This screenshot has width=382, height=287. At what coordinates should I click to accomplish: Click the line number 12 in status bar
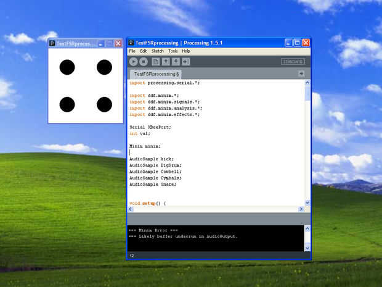(x=132, y=256)
